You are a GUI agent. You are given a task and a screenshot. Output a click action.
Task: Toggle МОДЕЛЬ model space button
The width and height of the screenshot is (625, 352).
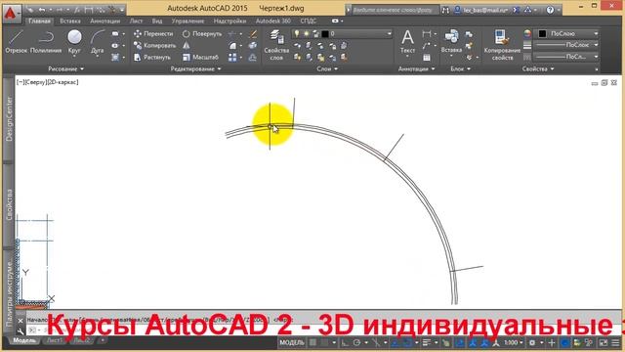click(292, 342)
